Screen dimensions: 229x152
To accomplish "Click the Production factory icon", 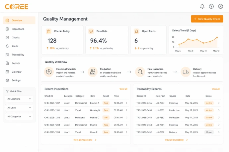I will [x=93, y=72].
